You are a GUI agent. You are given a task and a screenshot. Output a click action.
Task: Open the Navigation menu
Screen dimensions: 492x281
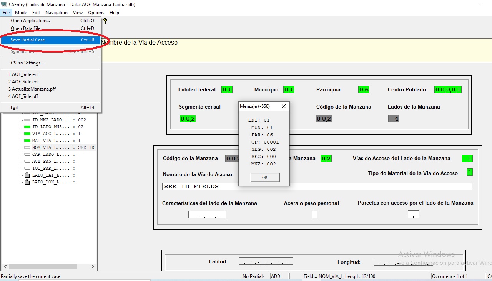[x=57, y=13]
